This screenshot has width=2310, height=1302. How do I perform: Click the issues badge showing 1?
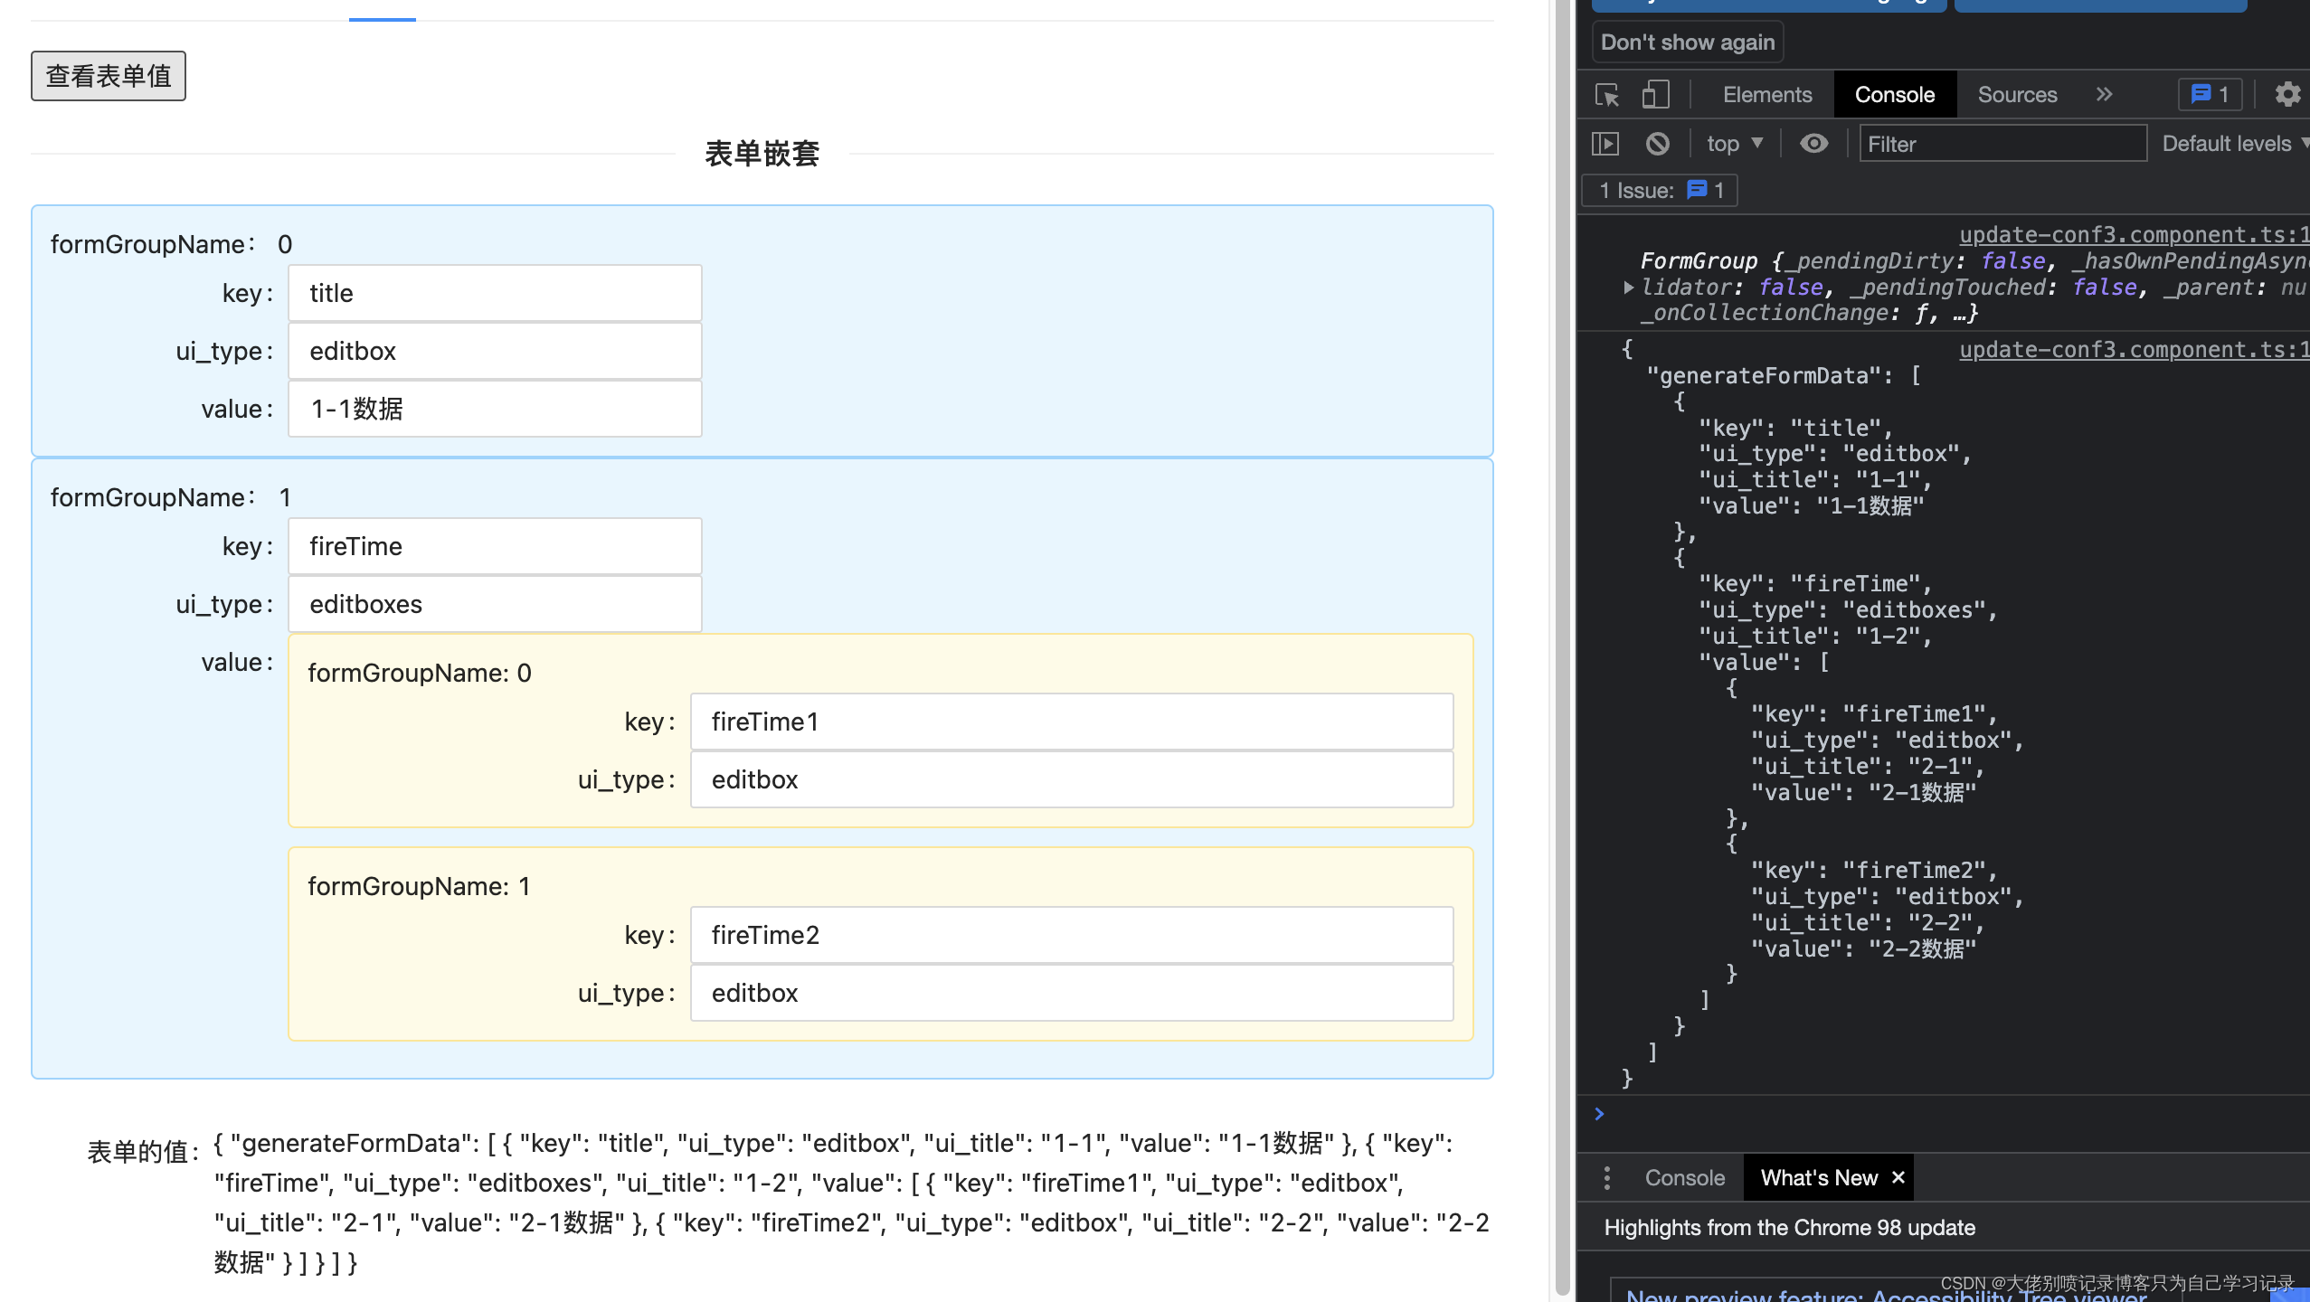(x=2210, y=94)
